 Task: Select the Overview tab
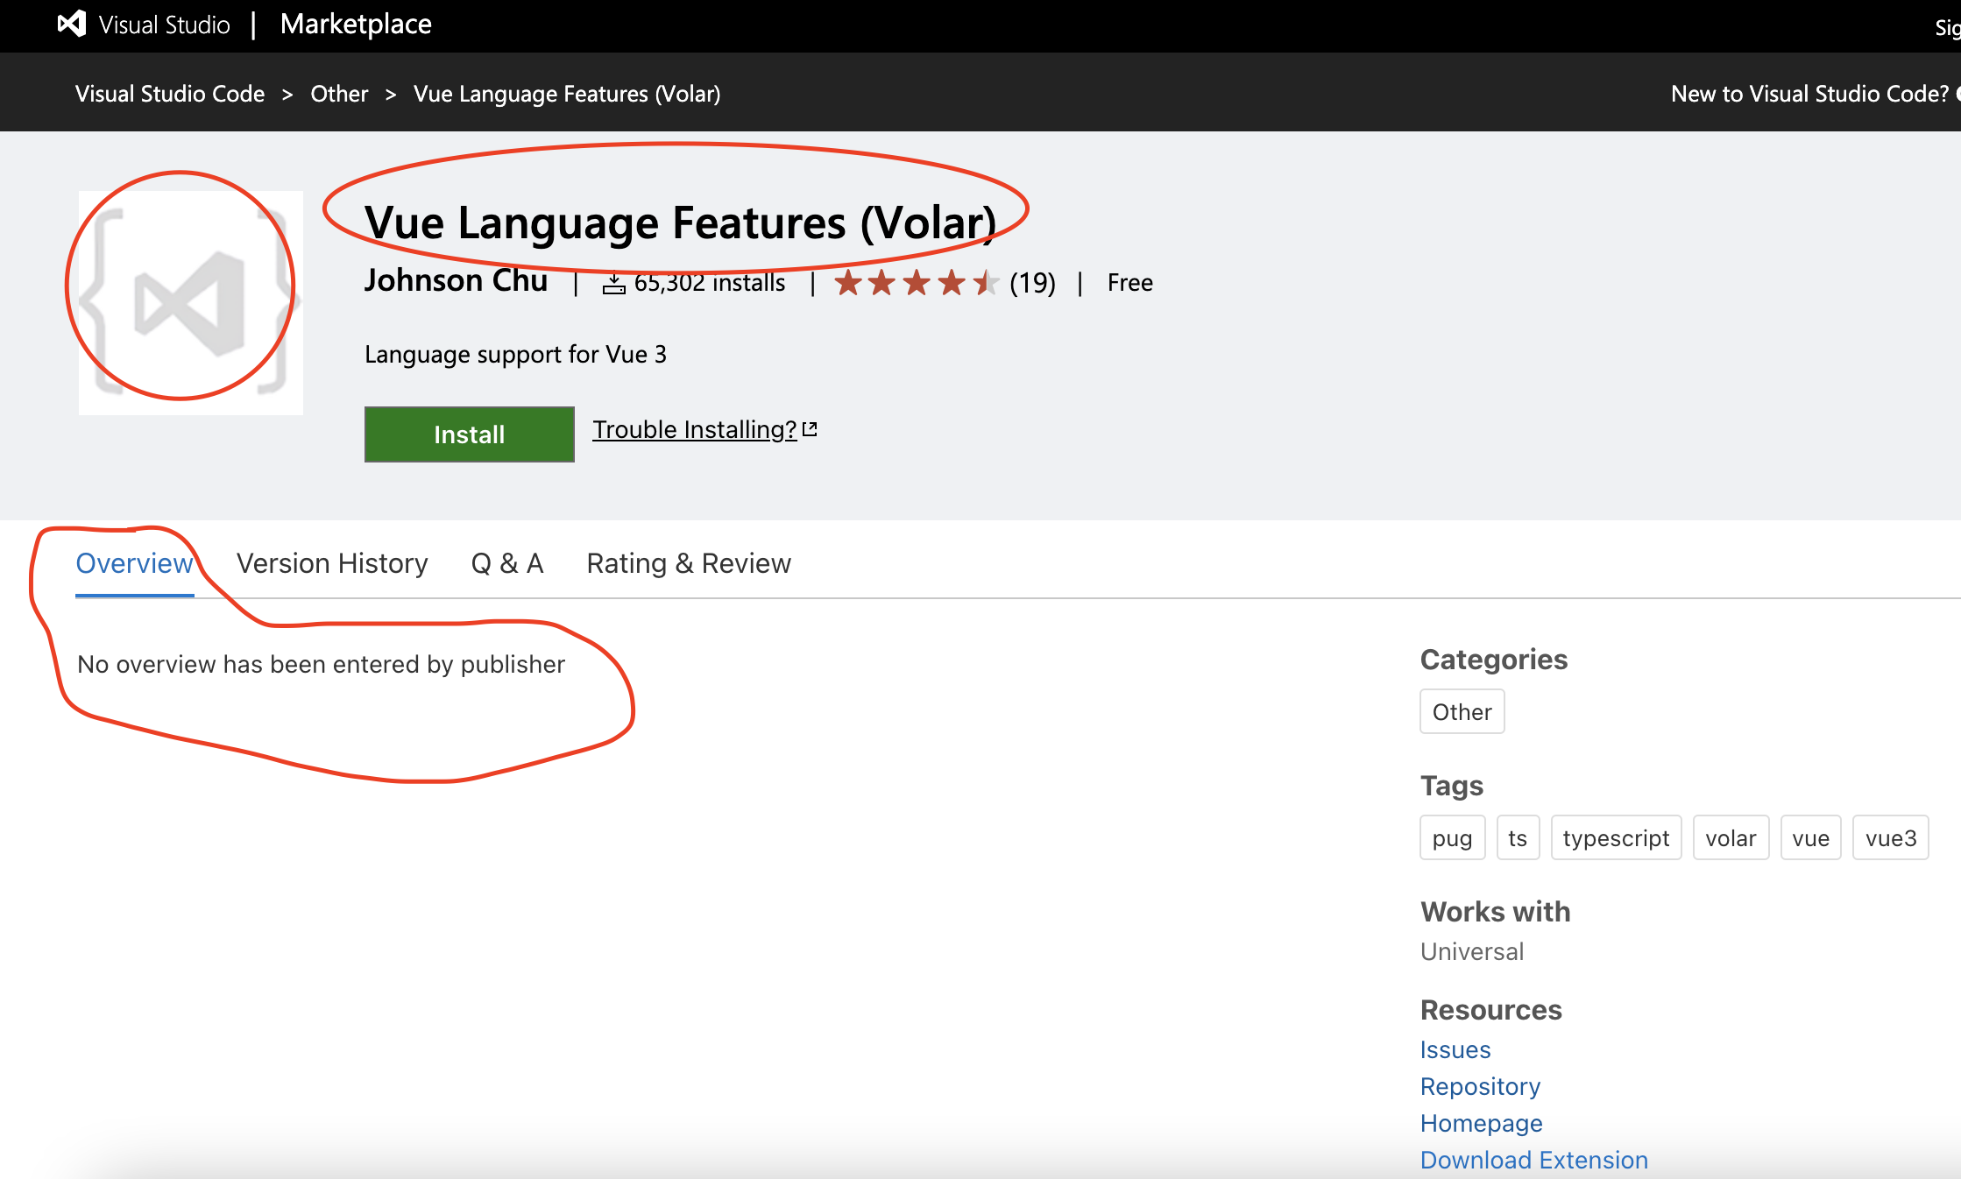point(134,563)
